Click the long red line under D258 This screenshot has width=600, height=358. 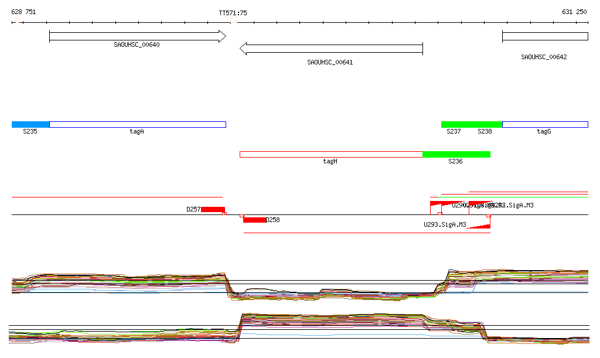click(366, 233)
